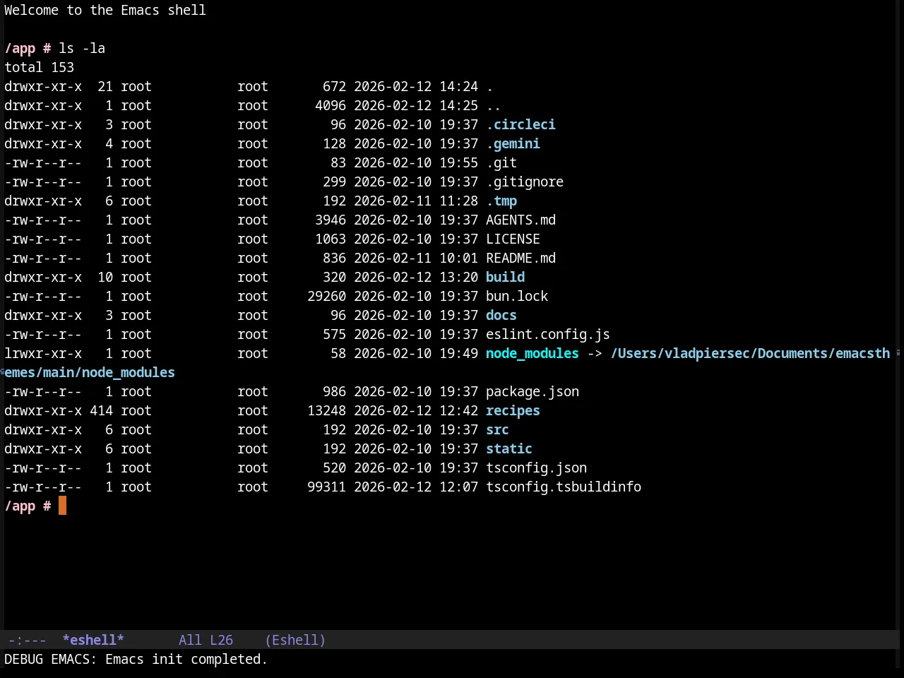Click the README.md file name

tap(521, 258)
